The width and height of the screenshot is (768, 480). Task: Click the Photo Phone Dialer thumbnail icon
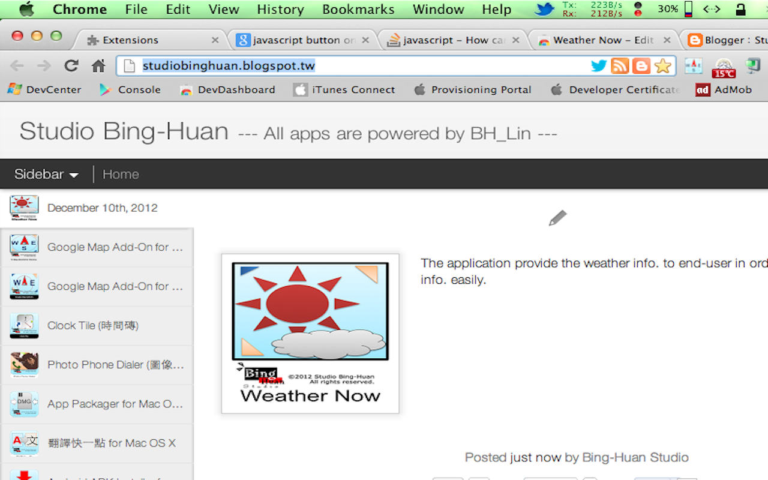tap(24, 365)
